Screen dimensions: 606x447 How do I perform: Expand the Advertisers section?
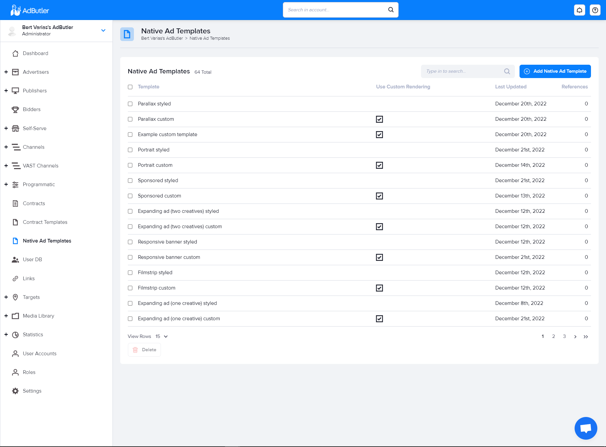6,72
